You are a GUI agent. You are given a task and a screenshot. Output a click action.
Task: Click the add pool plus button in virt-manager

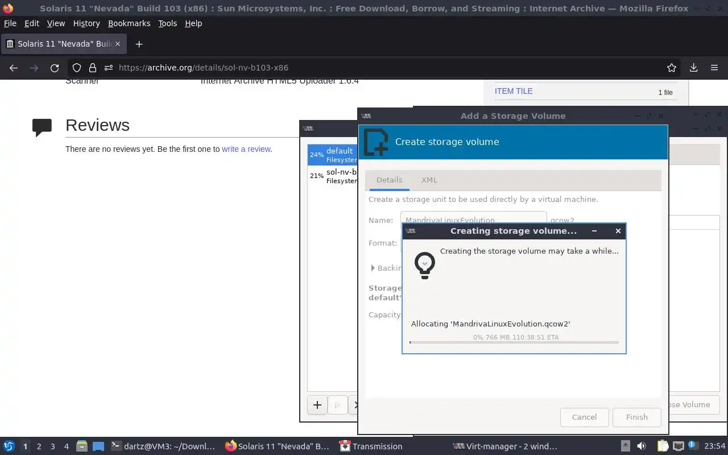pyautogui.click(x=317, y=405)
